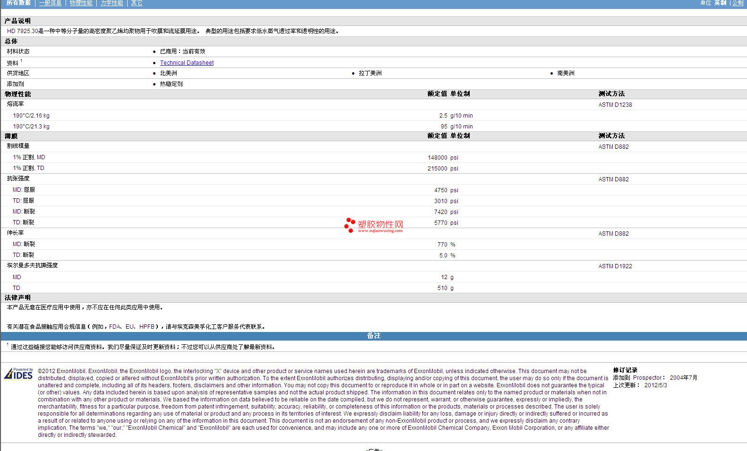
Task: Click the 物理性能 section header
Action: (18, 94)
